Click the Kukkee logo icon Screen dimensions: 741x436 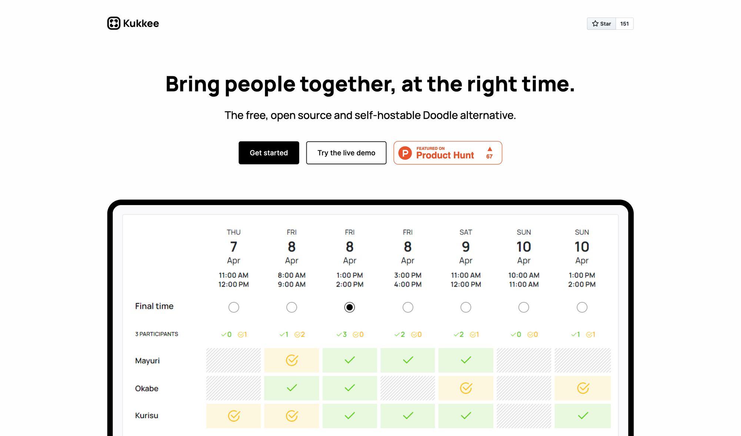click(114, 23)
